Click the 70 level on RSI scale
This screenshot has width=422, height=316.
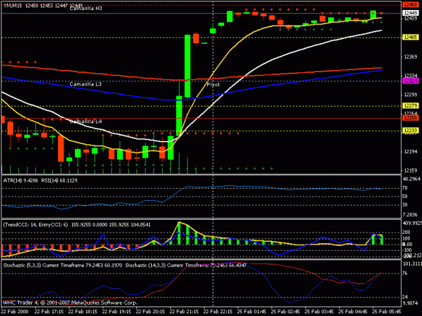(x=404, y=188)
